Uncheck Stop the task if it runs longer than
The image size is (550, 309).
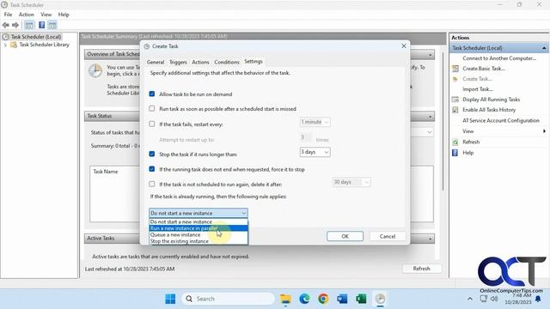(x=152, y=154)
